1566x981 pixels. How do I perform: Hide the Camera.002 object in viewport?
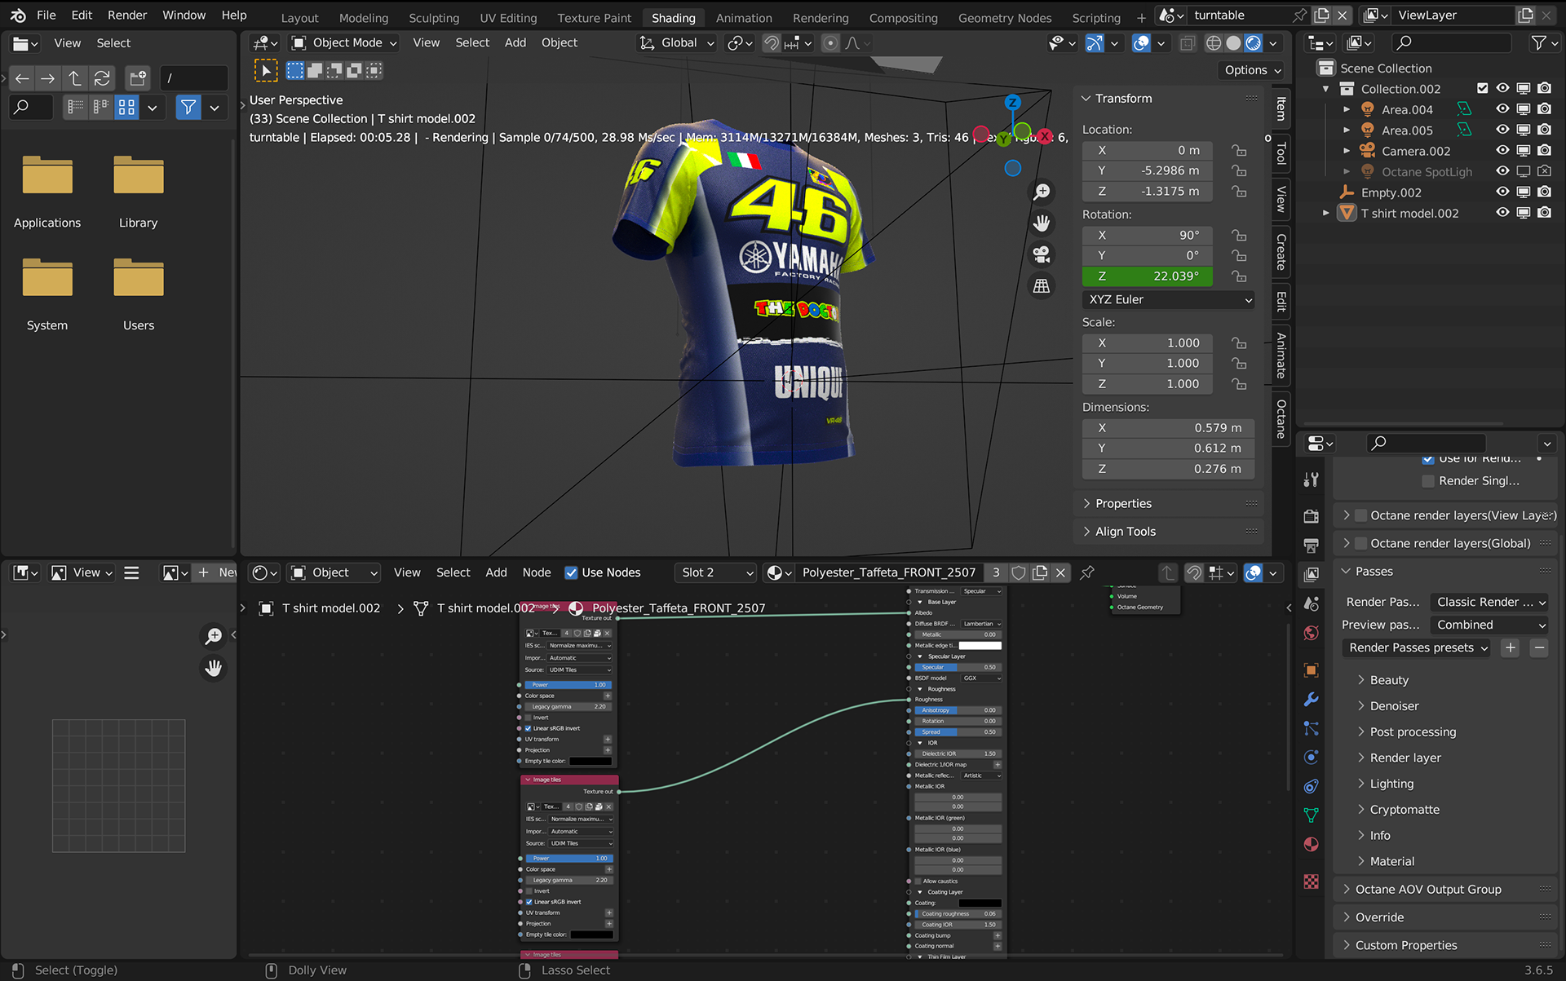[x=1502, y=151]
